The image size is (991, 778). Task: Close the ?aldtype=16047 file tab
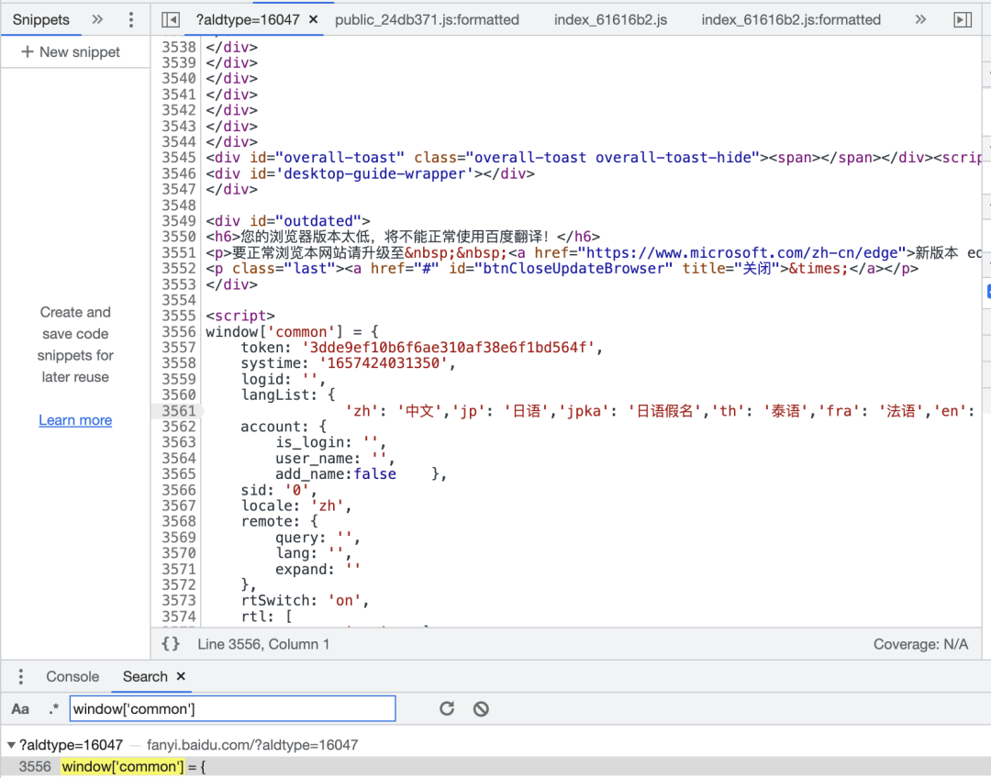[313, 19]
